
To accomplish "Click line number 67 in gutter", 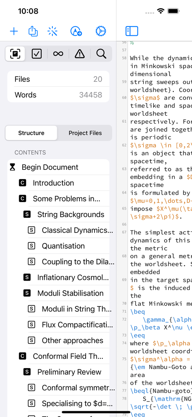I will point(124,232).
